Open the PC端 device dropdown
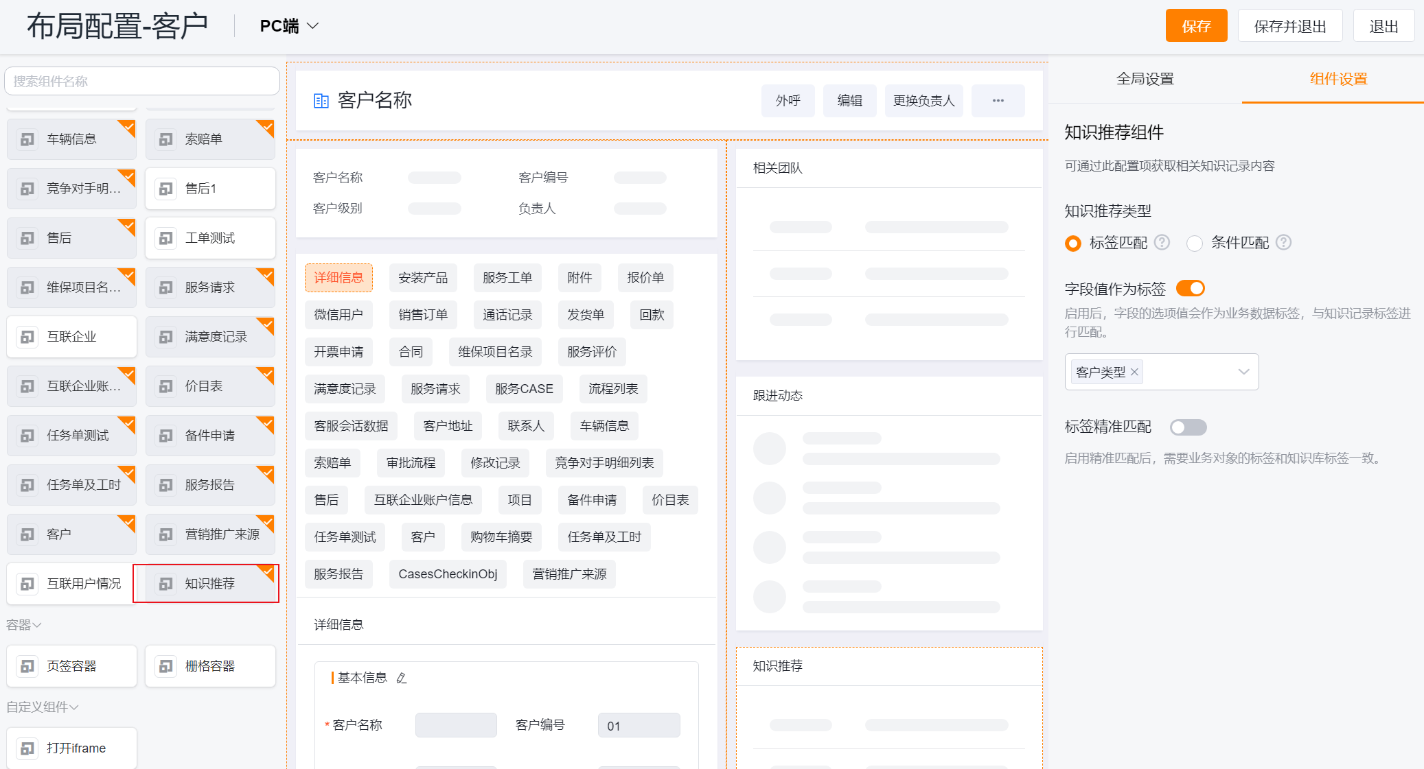This screenshot has width=1424, height=769. click(289, 26)
